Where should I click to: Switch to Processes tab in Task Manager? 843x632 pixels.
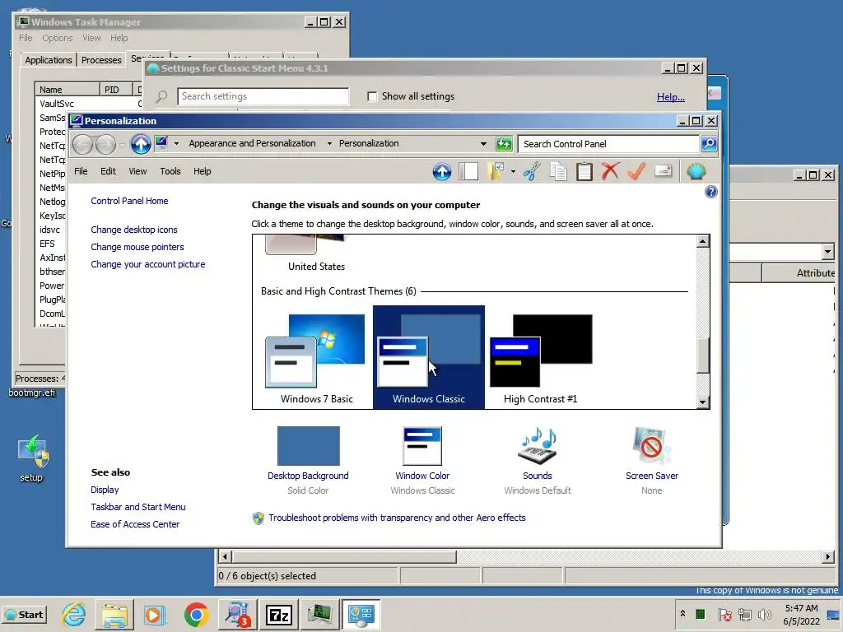[x=101, y=60]
